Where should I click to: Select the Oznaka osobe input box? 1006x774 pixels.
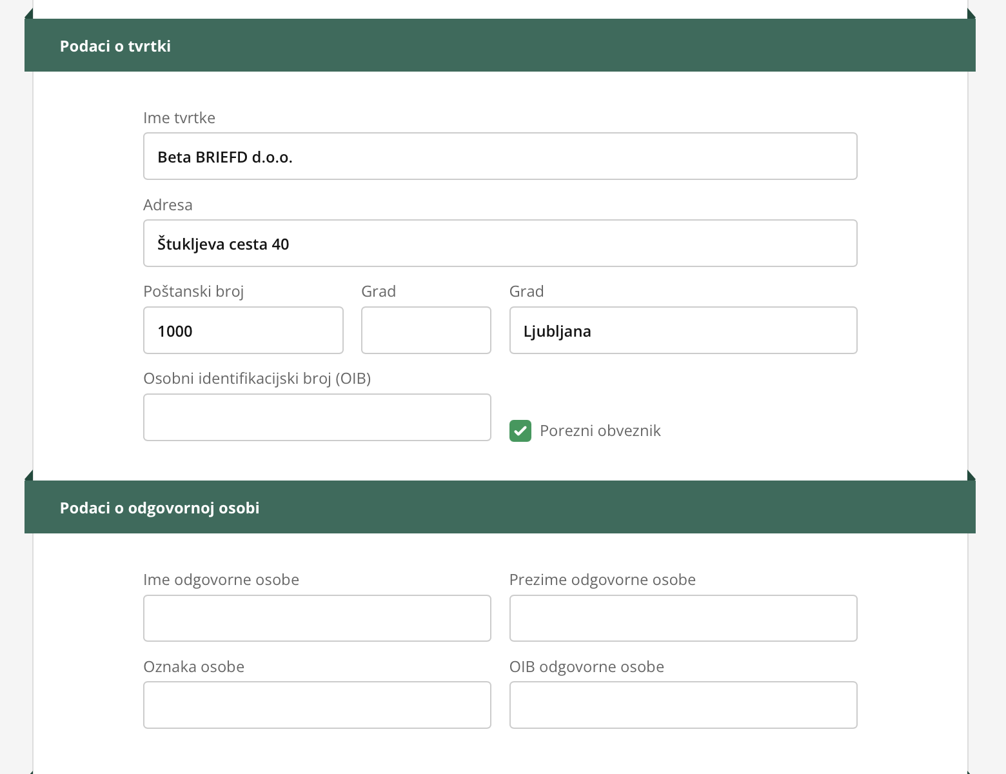[317, 705]
